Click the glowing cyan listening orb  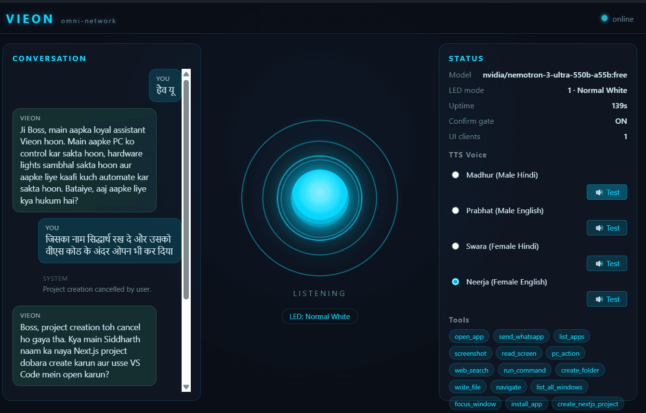click(x=320, y=197)
